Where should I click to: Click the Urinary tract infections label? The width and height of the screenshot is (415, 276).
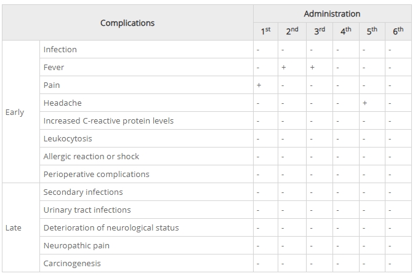tap(87, 210)
